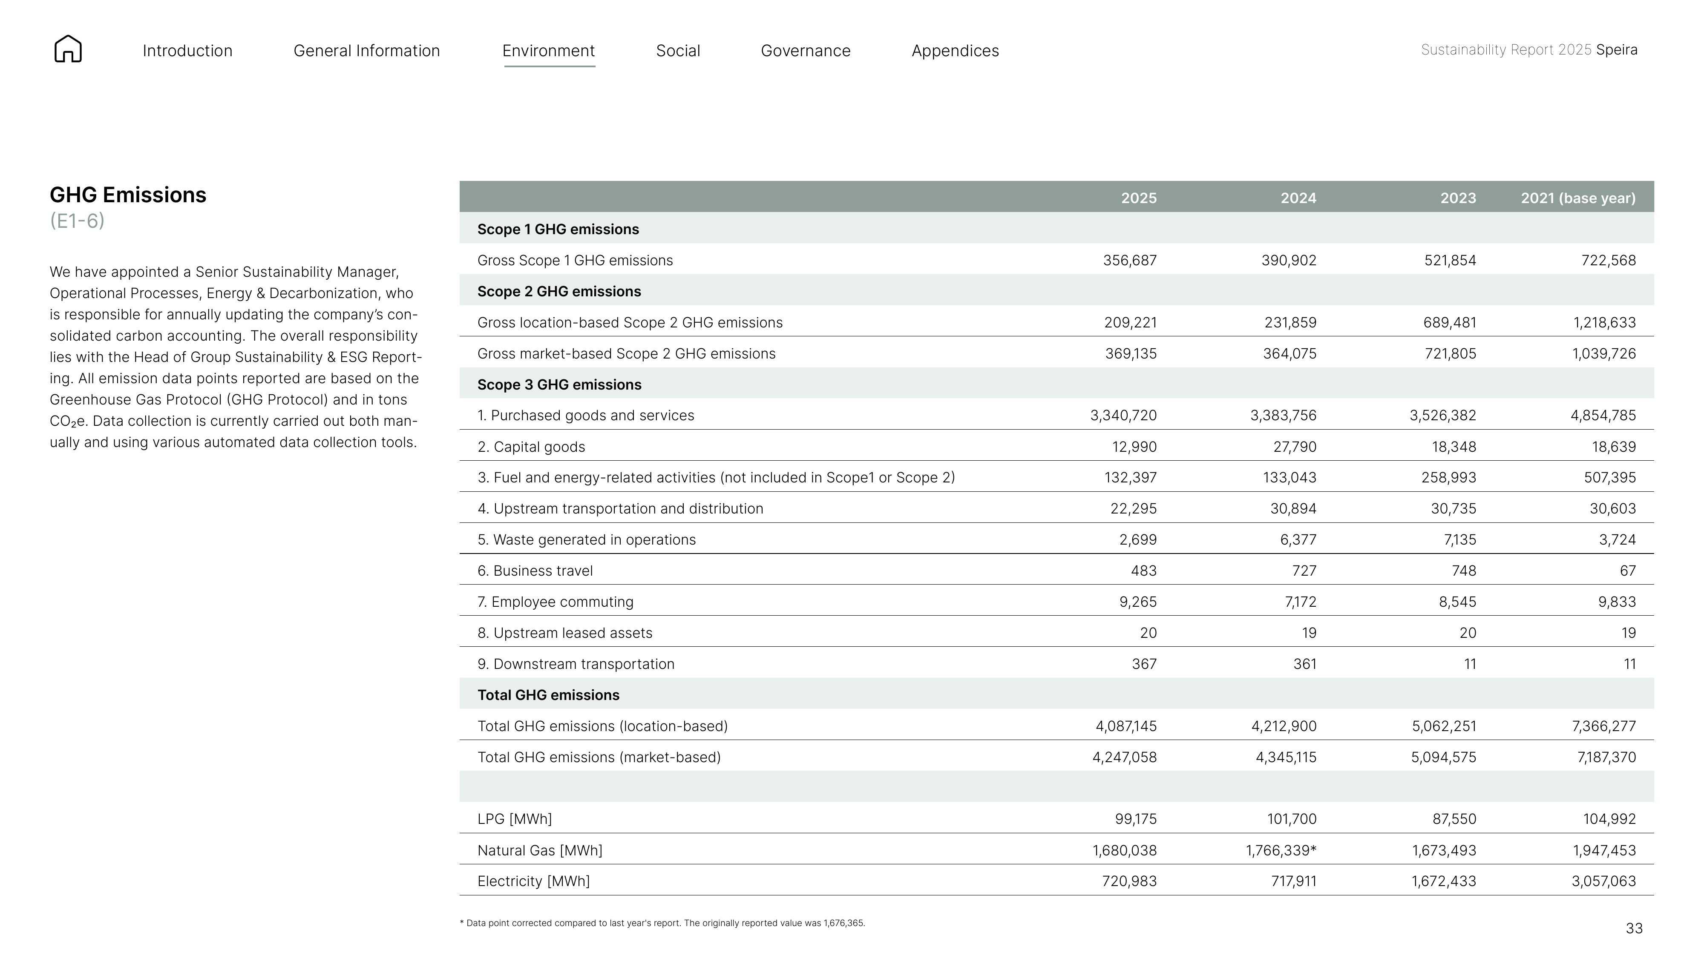Viewport: 1704px width, 958px height.
Task: Open the Appendices section
Action: tap(955, 51)
